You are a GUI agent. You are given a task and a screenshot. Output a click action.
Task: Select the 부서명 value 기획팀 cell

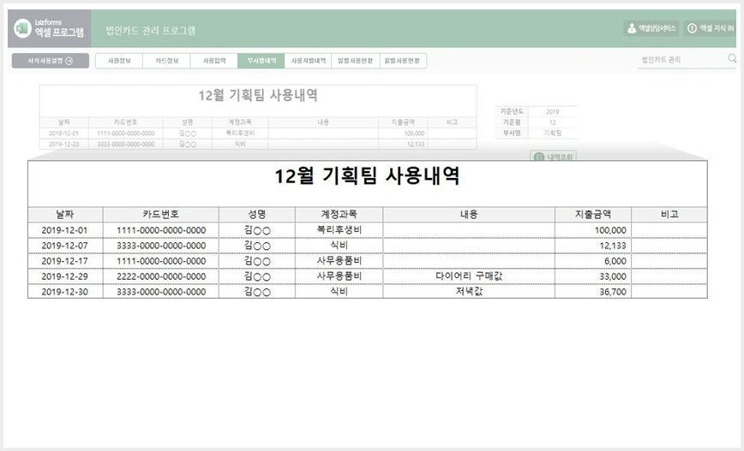553,134
